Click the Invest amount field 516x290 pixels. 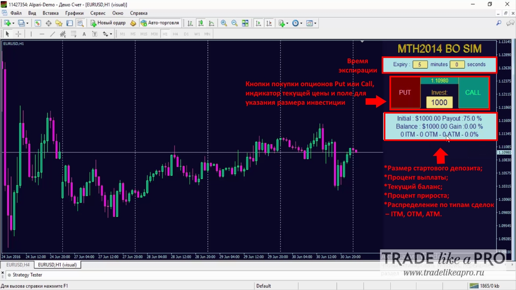click(x=439, y=102)
